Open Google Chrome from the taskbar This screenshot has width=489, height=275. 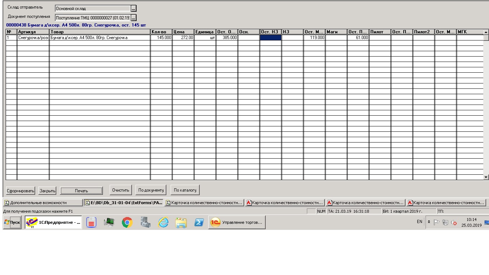coord(127,222)
